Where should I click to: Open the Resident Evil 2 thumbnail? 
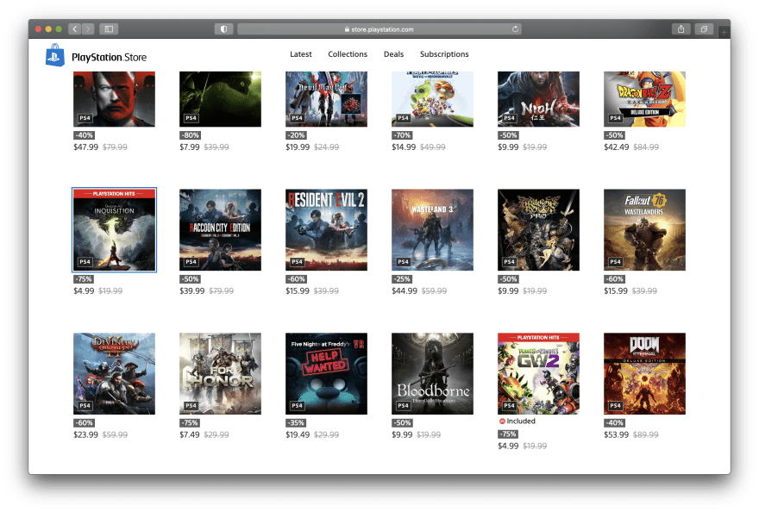coord(326,230)
